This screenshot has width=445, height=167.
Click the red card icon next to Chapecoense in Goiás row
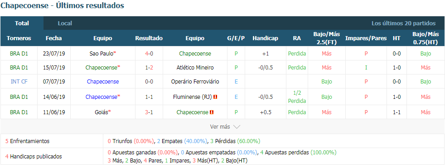(212, 112)
